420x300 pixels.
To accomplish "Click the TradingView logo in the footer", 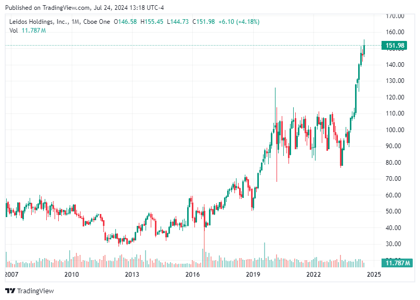I will [11, 291].
